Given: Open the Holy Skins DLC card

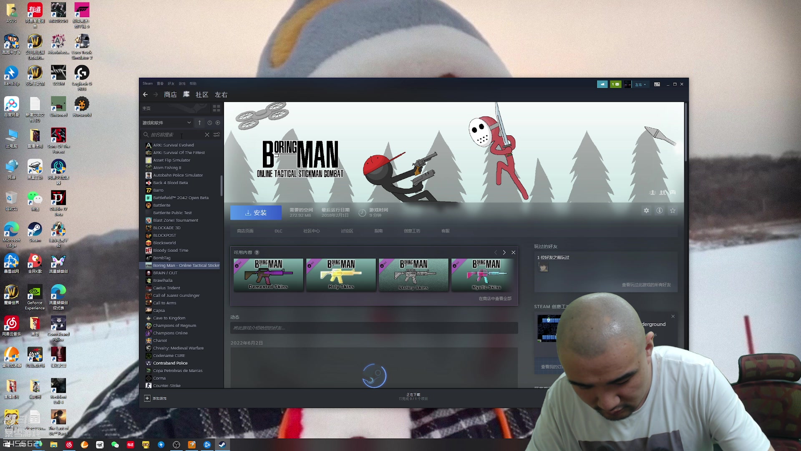Looking at the screenshot, I should tap(341, 274).
